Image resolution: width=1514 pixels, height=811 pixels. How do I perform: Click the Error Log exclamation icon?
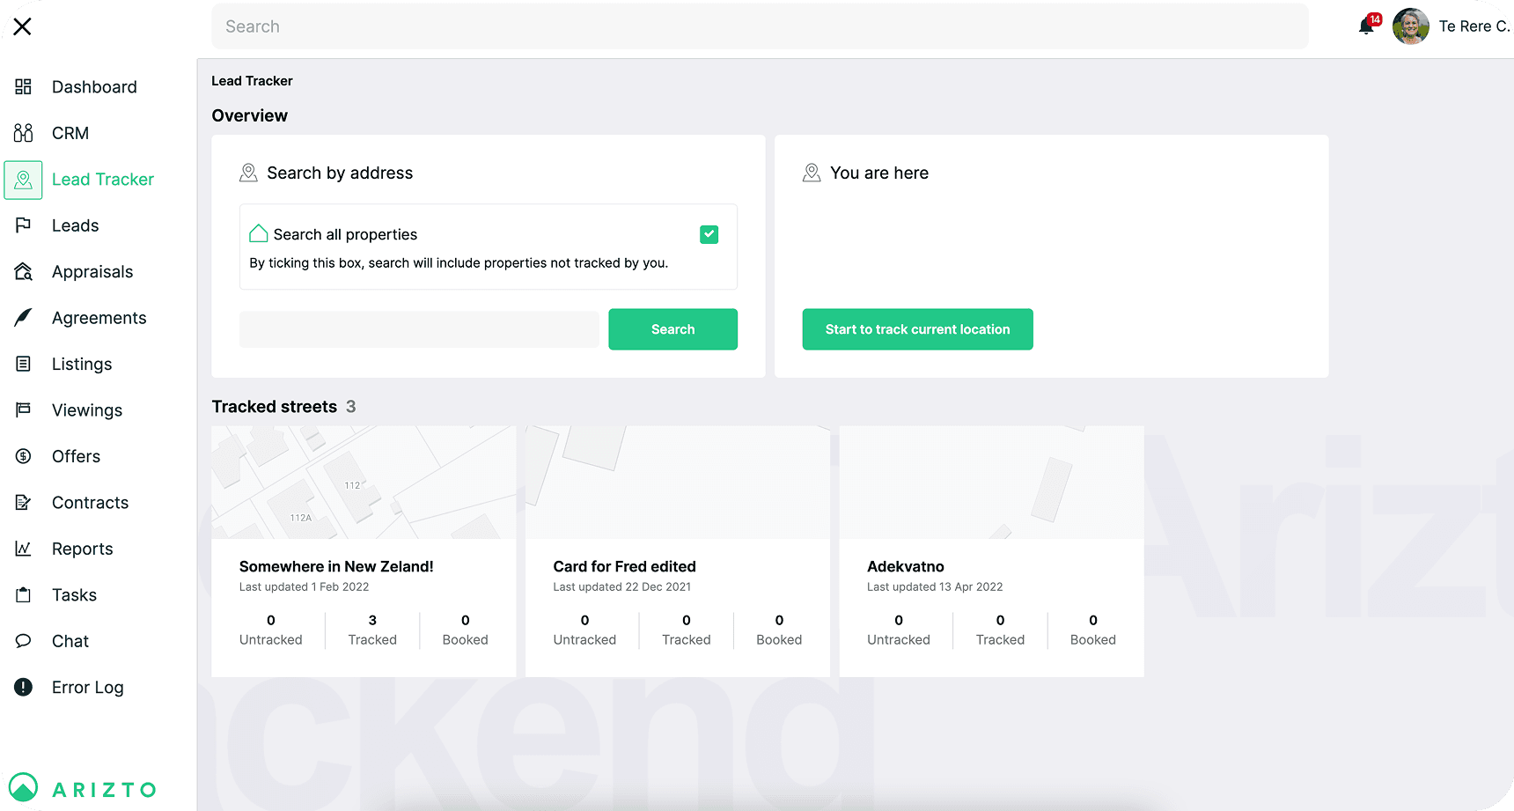pyautogui.click(x=24, y=687)
